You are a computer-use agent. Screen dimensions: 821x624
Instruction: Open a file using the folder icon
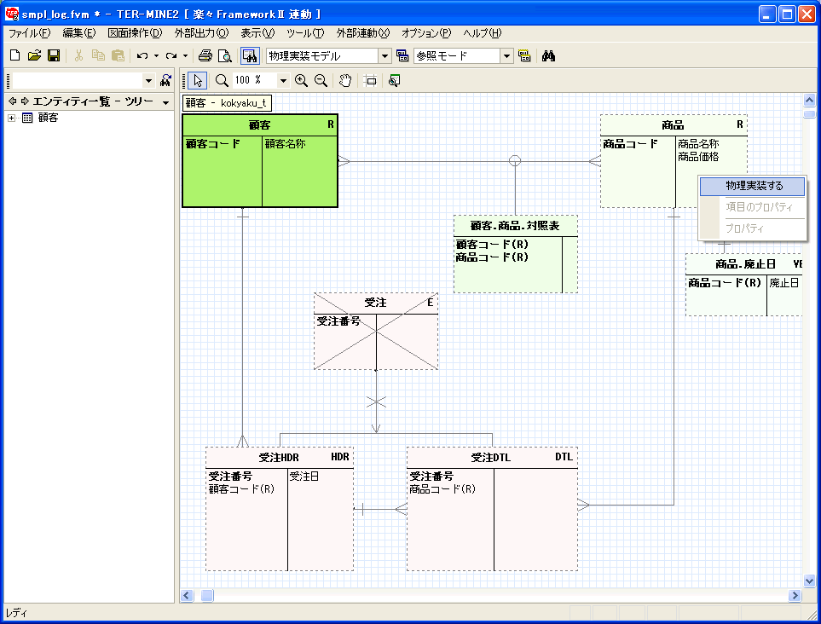tap(35, 55)
